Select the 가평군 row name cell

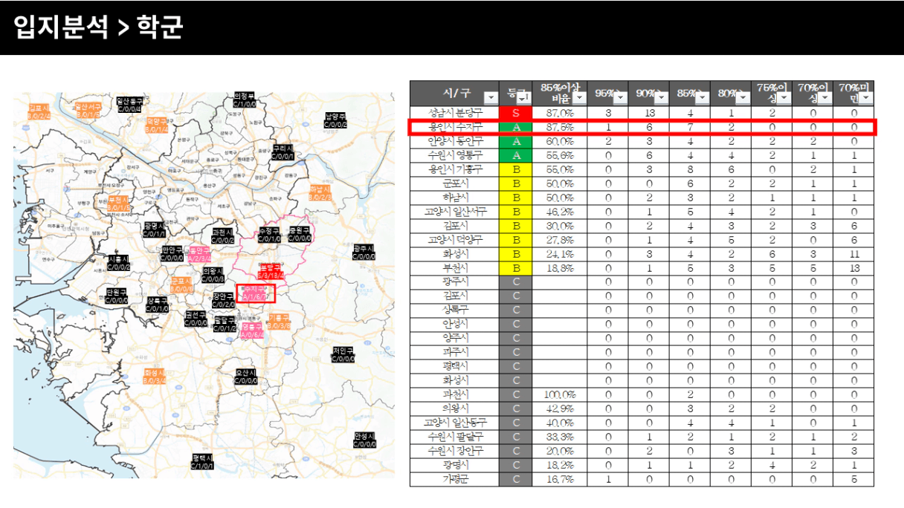pyautogui.click(x=455, y=479)
